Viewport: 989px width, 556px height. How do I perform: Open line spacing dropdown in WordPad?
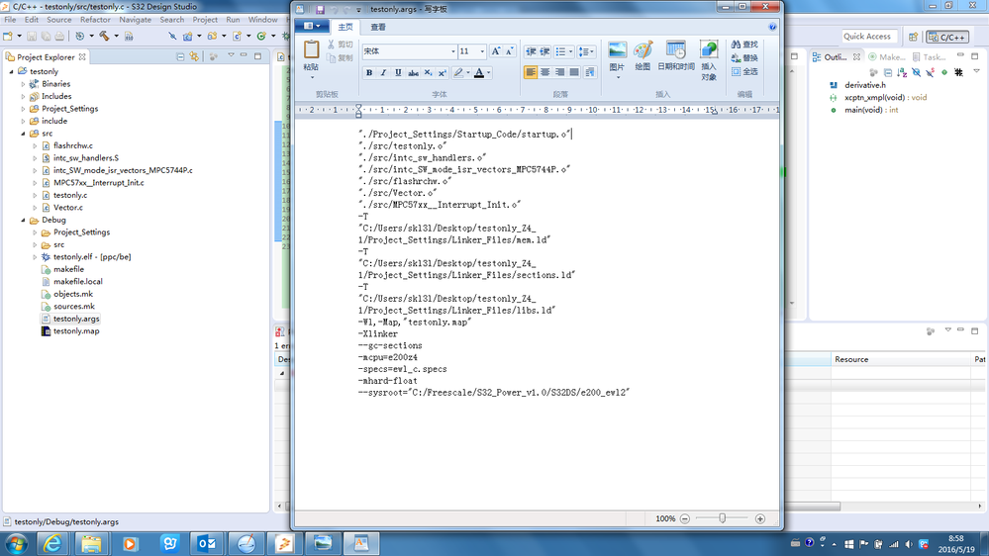click(x=586, y=51)
